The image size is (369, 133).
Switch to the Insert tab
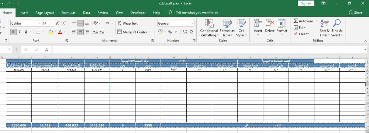(24, 12)
